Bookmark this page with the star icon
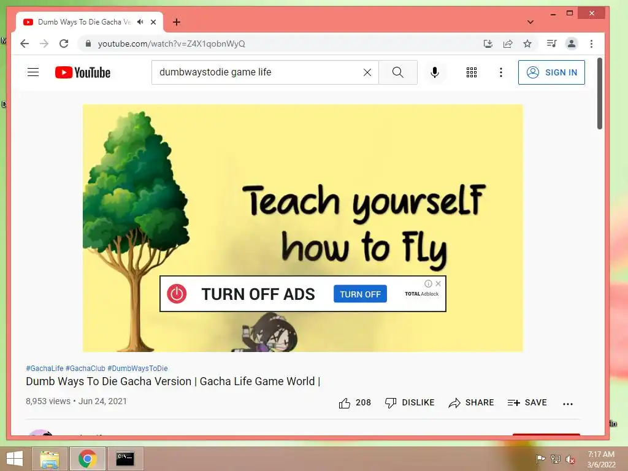This screenshot has width=628, height=471. tap(527, 44)
